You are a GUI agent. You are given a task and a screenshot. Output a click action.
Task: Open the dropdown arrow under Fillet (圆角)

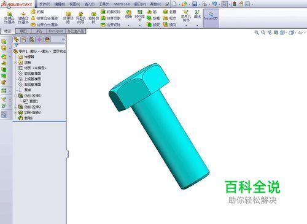(x=128, y=26)
